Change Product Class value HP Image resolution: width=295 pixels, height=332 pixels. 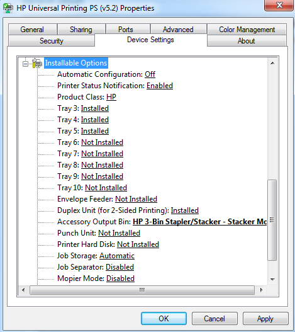click(111, 97)
